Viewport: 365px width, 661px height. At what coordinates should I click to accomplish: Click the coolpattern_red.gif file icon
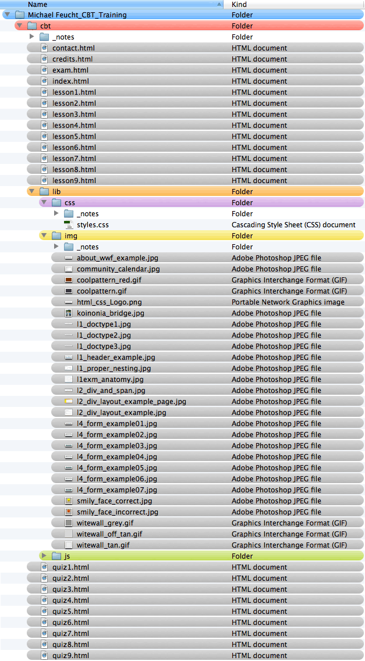(69, 280)
